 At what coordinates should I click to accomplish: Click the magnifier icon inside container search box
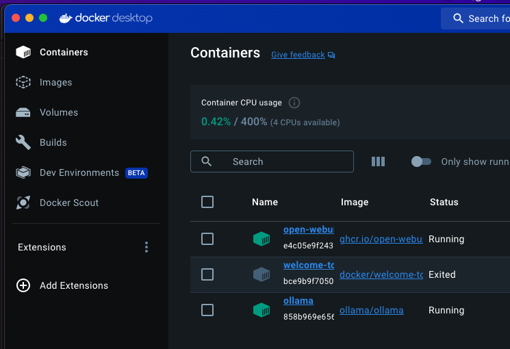coord(207,161)
